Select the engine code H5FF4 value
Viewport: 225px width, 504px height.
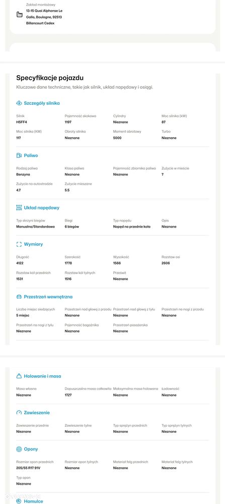(x=21, y=122)
